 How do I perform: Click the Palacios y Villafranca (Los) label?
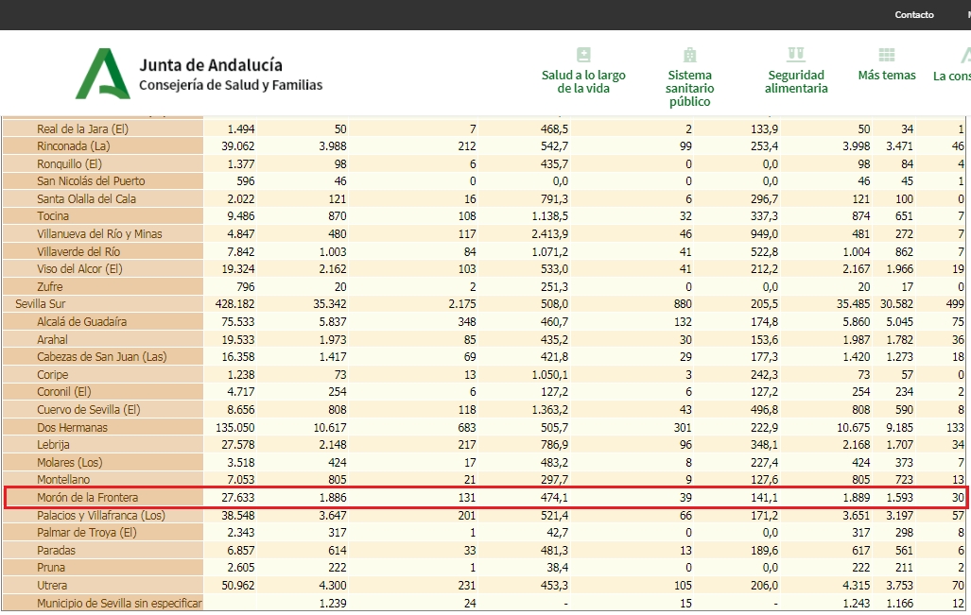[100, 516]
